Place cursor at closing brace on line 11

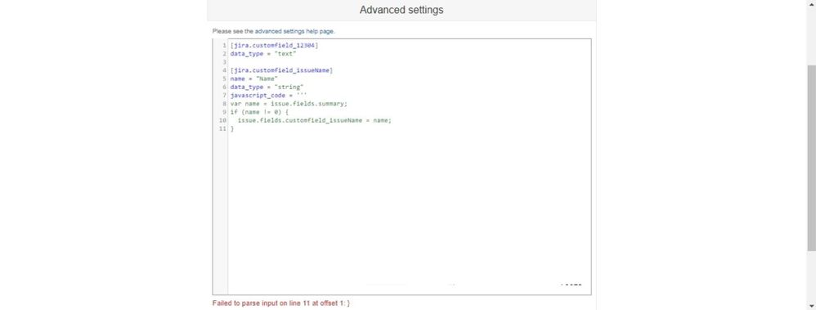point(232,128)
